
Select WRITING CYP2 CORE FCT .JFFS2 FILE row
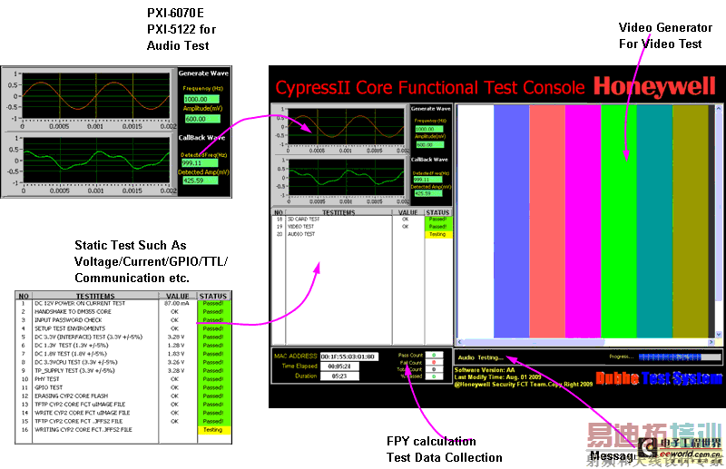click(123, 430)
